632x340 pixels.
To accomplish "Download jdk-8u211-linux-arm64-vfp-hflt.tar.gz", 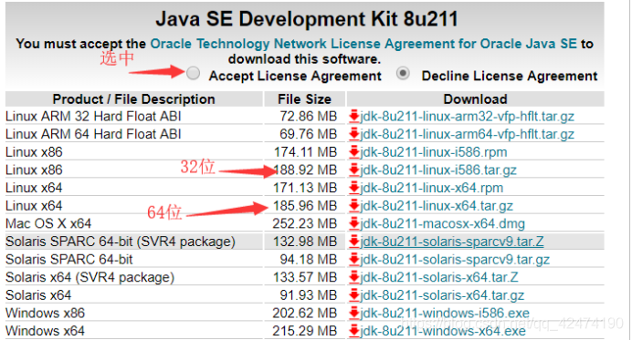I will tap(467, 134).
